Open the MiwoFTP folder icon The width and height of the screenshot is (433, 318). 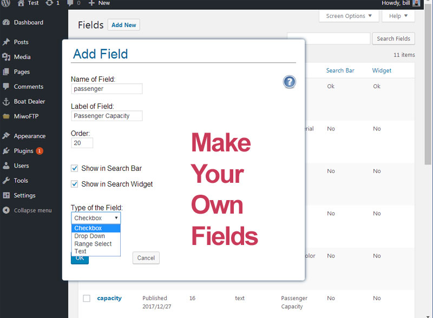pyautogui.click(x=6, y=116)
